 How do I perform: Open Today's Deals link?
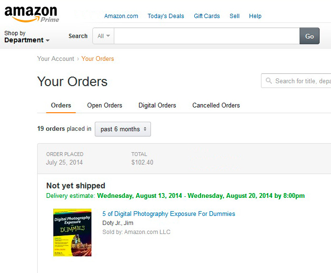click(166, 16)
